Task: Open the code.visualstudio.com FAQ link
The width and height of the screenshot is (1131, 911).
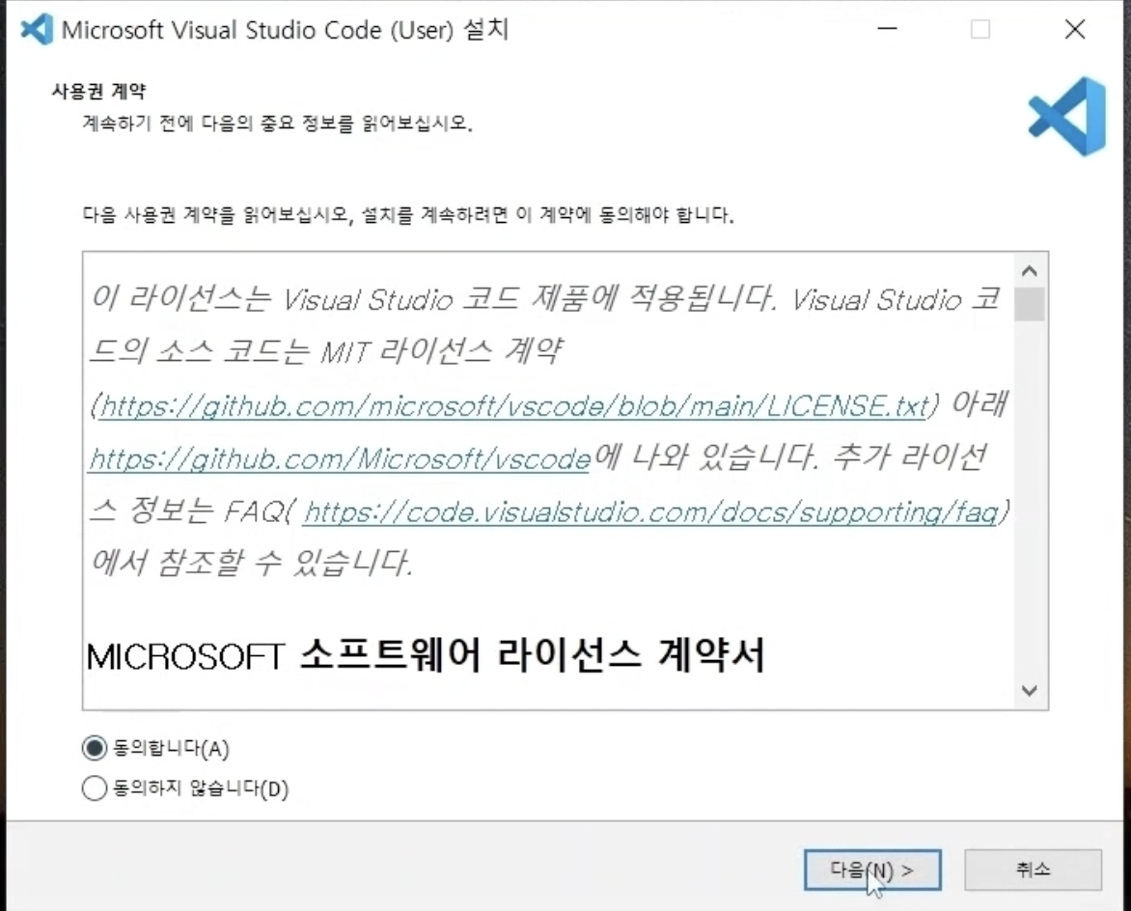Action: [649, 512]
